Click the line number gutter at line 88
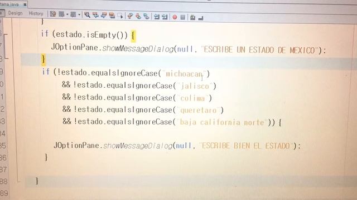Image resolution: width=357 pixels, height=200 pixels. tap(4, 182)
